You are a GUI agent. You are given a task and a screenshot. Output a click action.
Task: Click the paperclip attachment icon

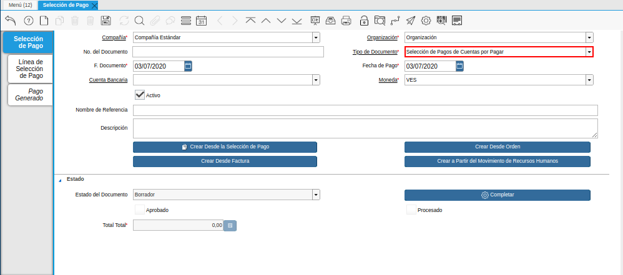pos(155,21)
